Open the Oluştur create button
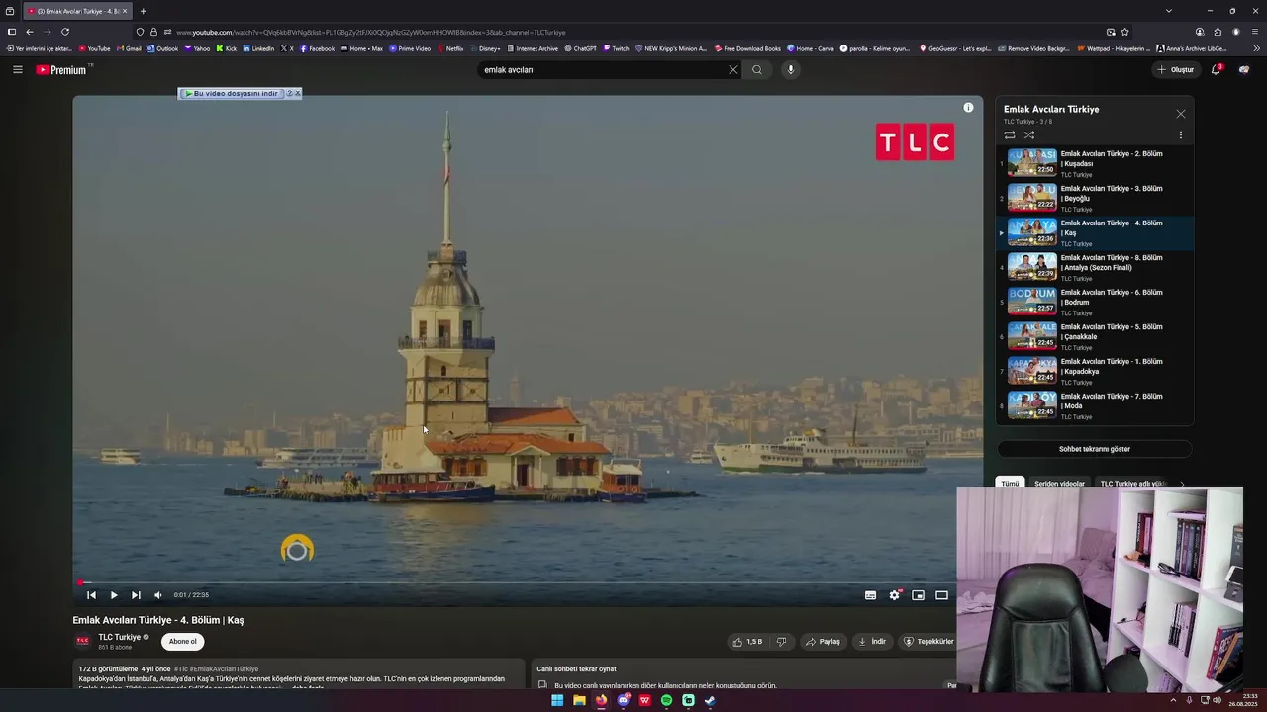This screenshot has width=1267, height=712. 1176,69
